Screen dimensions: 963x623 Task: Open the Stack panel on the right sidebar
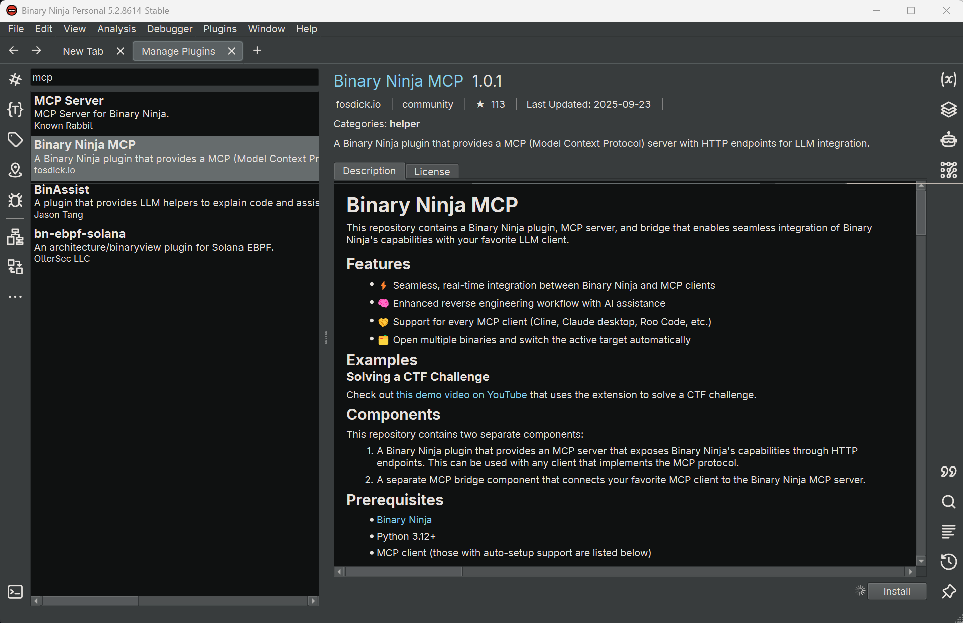tap(949, 110)
